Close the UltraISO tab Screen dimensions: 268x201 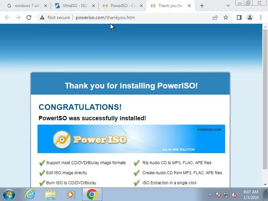click(x=93, y=6)
